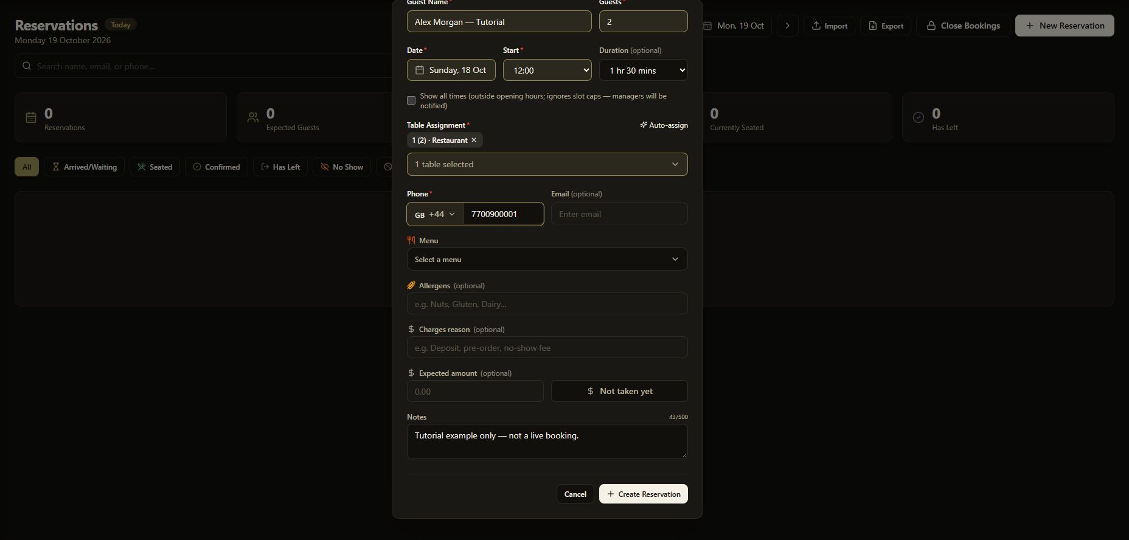The width and height of the screenshot is (1129, 540).
Task: Click the Reservations page heading
Action: (56, 26)
